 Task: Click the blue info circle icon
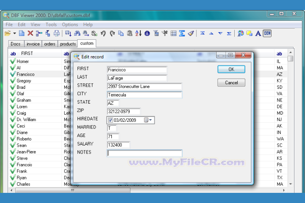click(147, 33)
